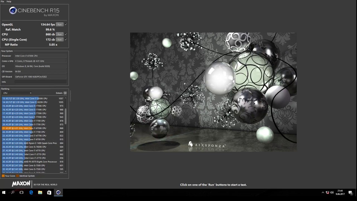Image resolution: width=357 pixels, height=201 pixels.
Task: Select ranking row 14 i7-5820K CPU
Action: pos(33,102)
